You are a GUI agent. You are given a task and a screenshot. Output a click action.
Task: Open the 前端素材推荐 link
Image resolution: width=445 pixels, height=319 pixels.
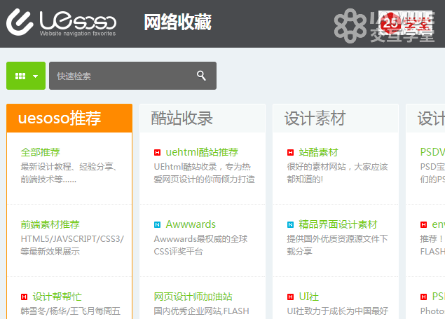tap(50, 224)
